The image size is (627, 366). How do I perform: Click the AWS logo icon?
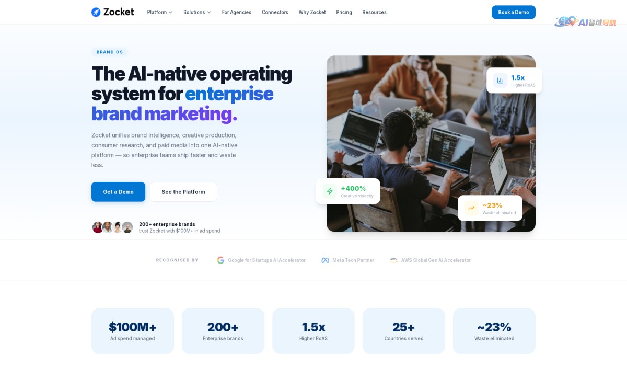[x=393, y=260]
